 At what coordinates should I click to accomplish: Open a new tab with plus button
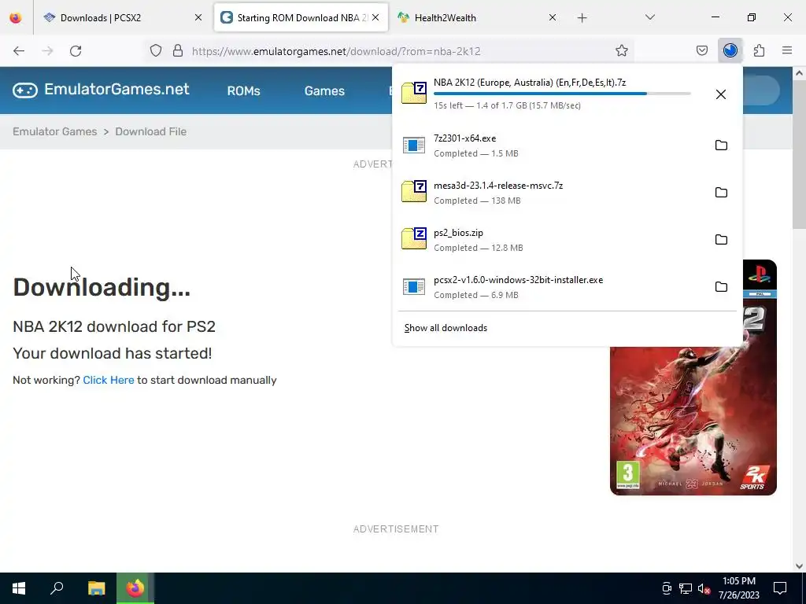[582, 18]
